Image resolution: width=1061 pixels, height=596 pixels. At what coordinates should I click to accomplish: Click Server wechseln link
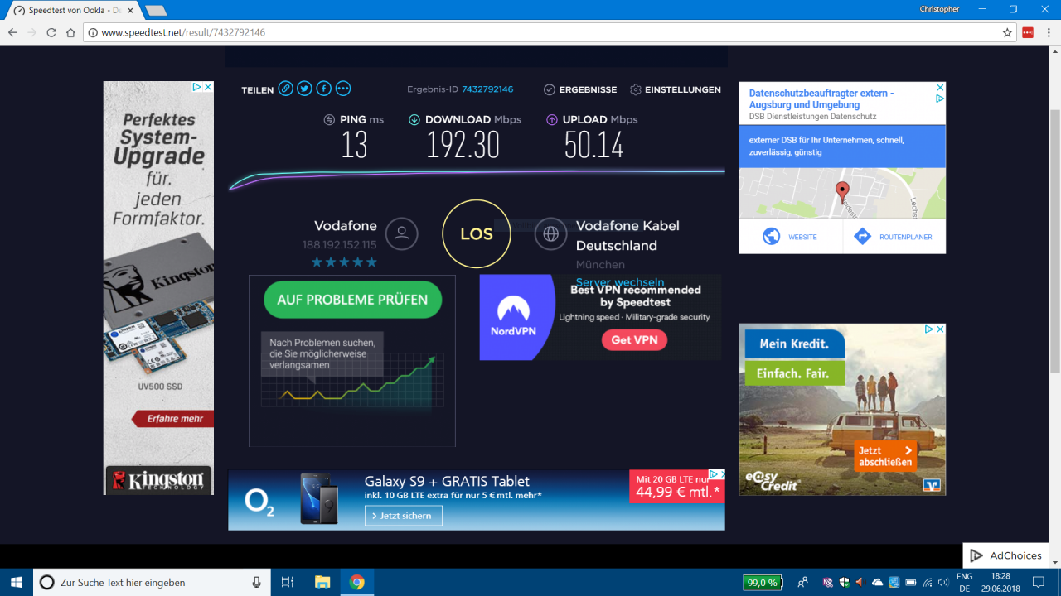[x=620, y=282]
